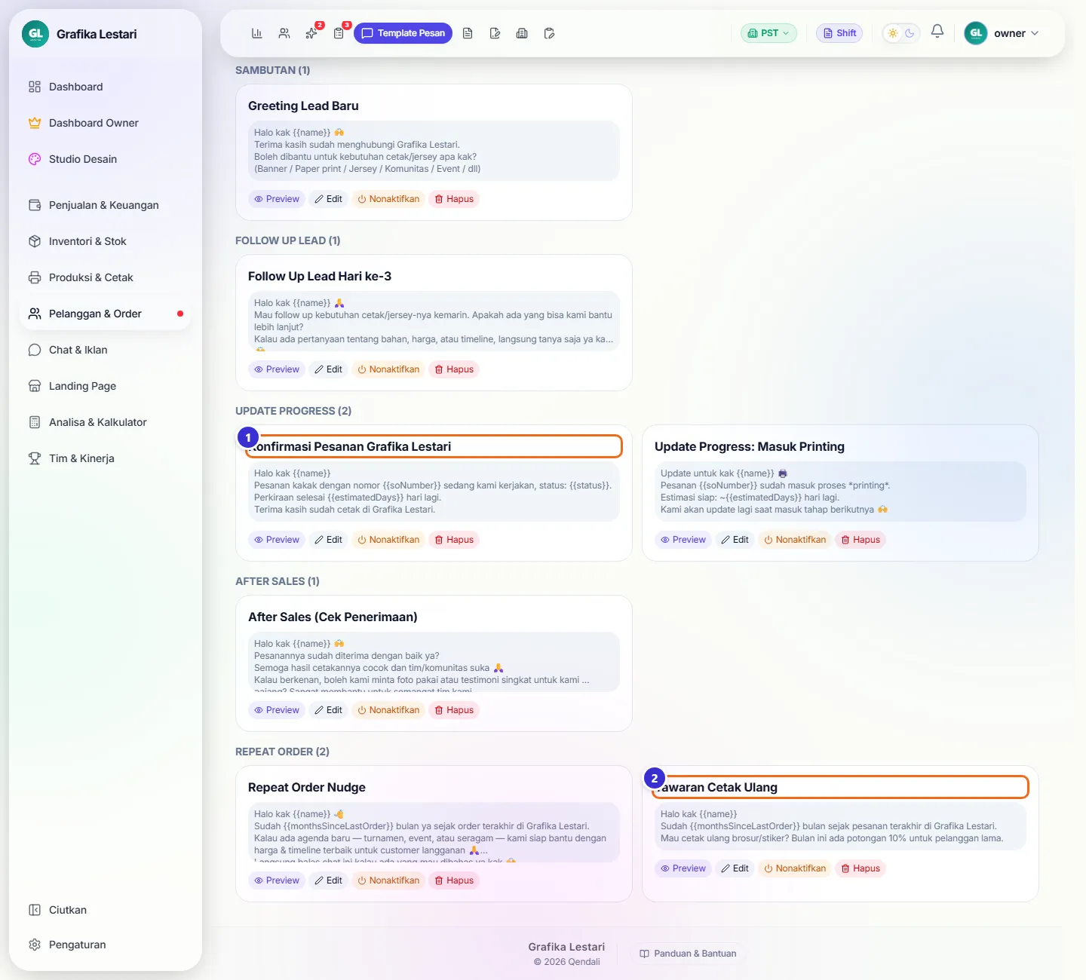Click the AFTER SALES (1) section heading
The image size is (1086, 980).
coord(278,581)
